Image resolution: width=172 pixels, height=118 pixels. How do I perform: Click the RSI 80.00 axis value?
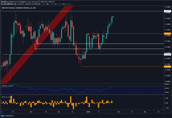[167, 84]
